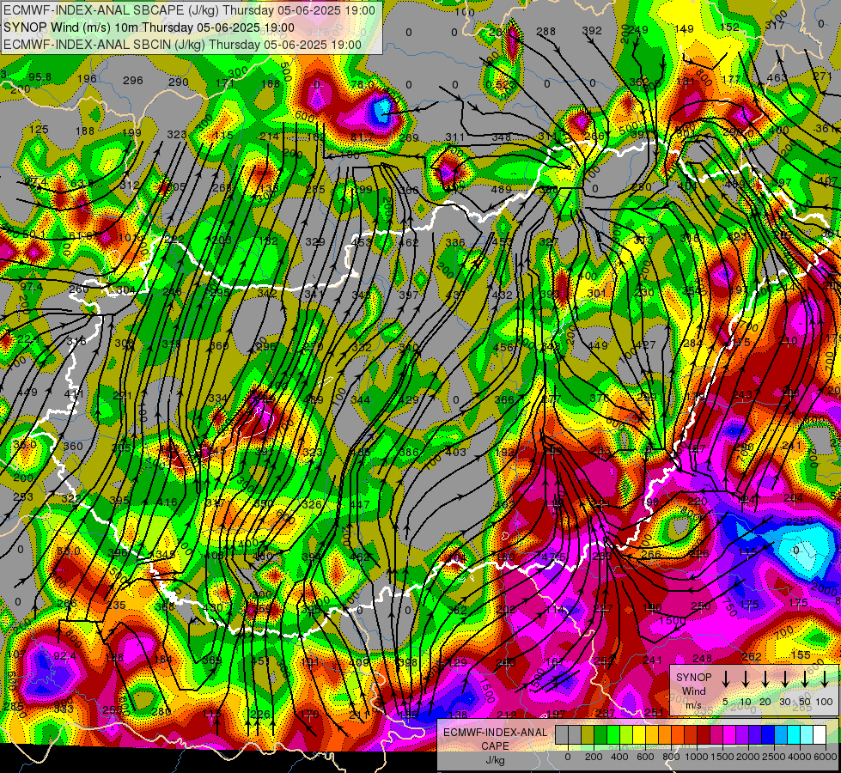The height and width of the screenshot is (773, 841).
Task: Click the map value '262'
Action: tap(752, 656)
